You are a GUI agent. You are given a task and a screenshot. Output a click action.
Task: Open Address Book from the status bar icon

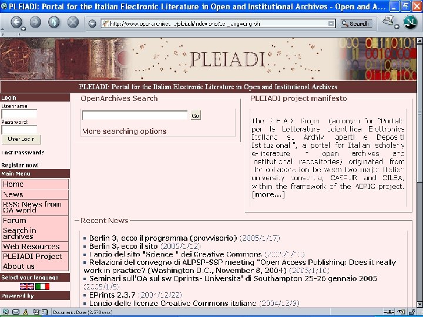coord(45,312)
